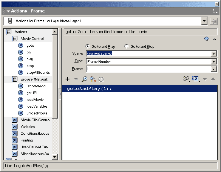Click inside the Frame number input field
Image resolution: width=221 pixels, height=172 pixels.
click(x=148, y=69)
